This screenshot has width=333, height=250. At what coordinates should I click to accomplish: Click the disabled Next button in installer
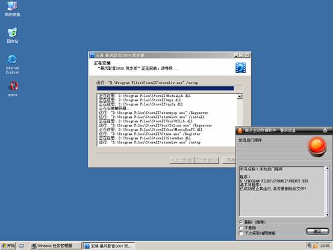click(207, 160)
